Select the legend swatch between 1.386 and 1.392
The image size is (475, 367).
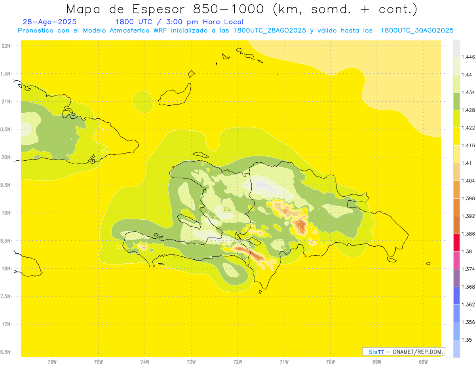(456, 225)
